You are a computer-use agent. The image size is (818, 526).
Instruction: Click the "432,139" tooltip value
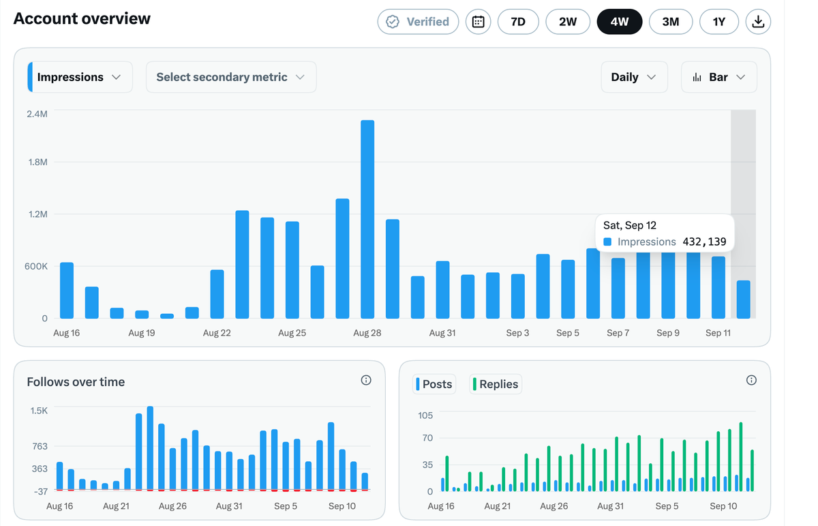pos(704,242)
